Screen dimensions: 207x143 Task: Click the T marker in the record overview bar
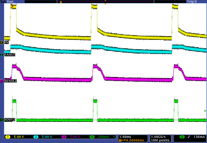tap(61, 2)
